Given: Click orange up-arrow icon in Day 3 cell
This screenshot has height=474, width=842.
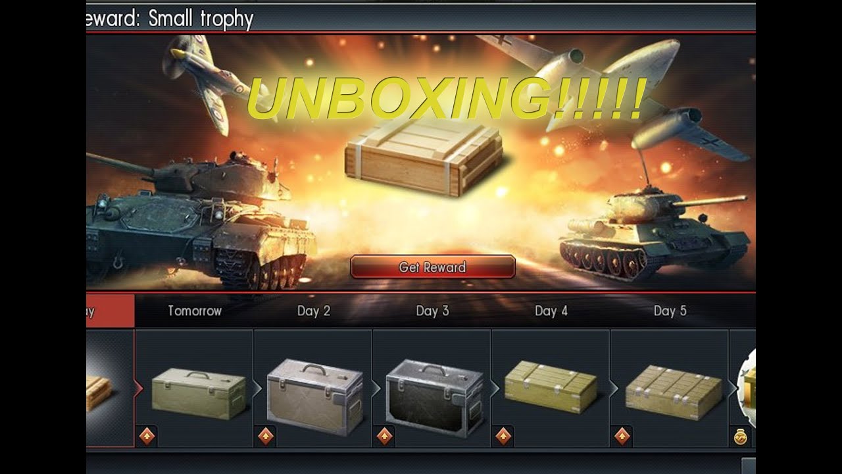Looking at the screenshot, I should (385, 436).
